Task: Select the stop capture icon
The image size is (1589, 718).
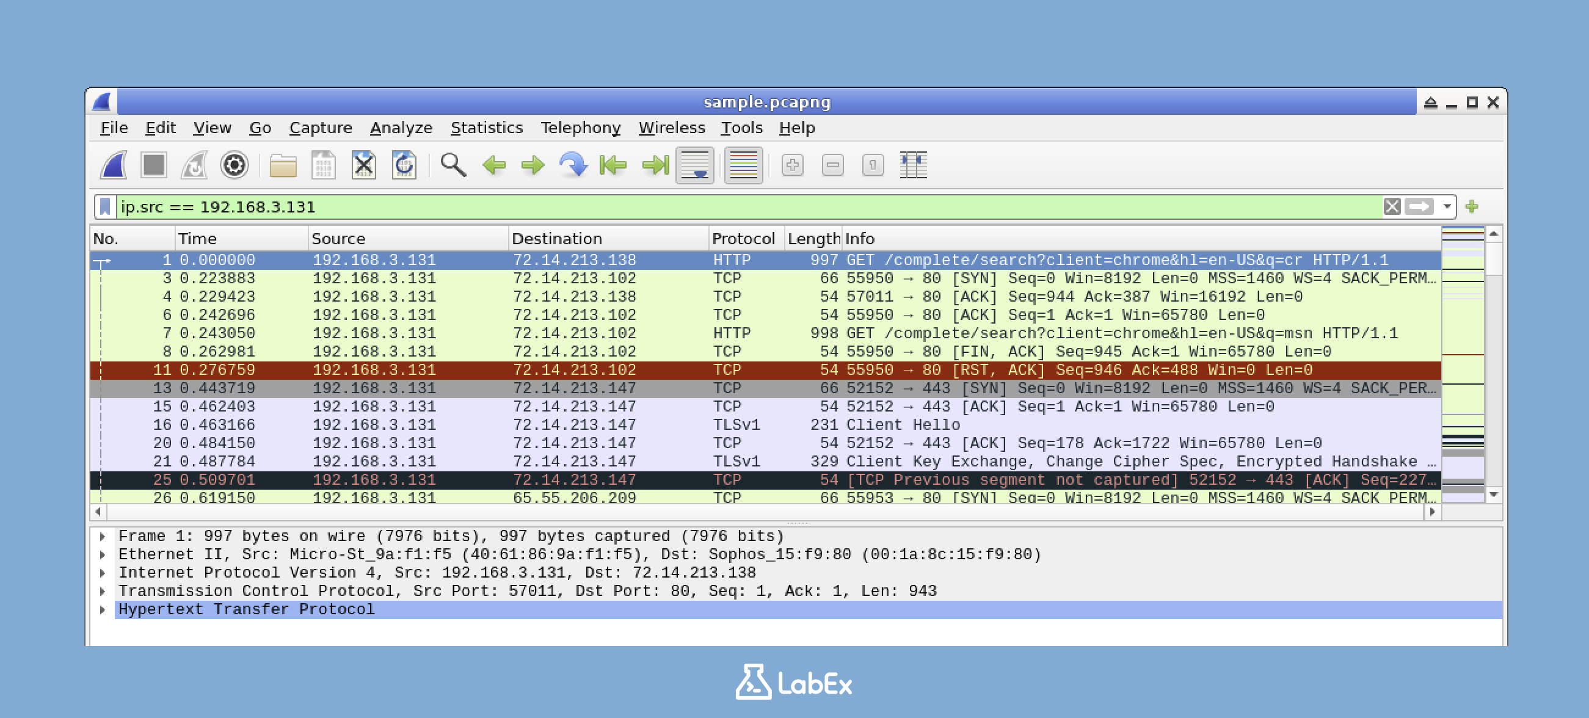Action: pyautogui.click(x=154, y=165)
